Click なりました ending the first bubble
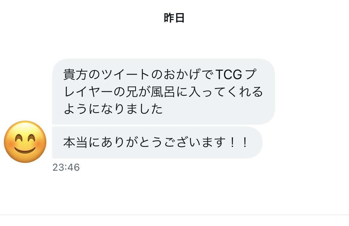Viewport: 349px width, 226px height. [132, 109]
